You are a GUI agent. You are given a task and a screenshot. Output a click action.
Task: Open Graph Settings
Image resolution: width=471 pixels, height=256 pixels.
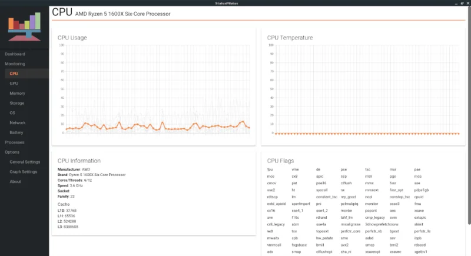[x=24, y=172]
